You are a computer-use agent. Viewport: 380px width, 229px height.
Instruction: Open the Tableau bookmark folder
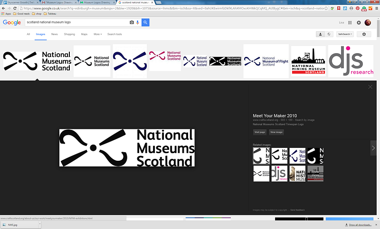click(x=50, y=14)
